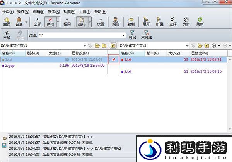Apply filter with 过滤 funnel icon
The width and height of the screenshot is (232, 162).
tap(132, 35)
